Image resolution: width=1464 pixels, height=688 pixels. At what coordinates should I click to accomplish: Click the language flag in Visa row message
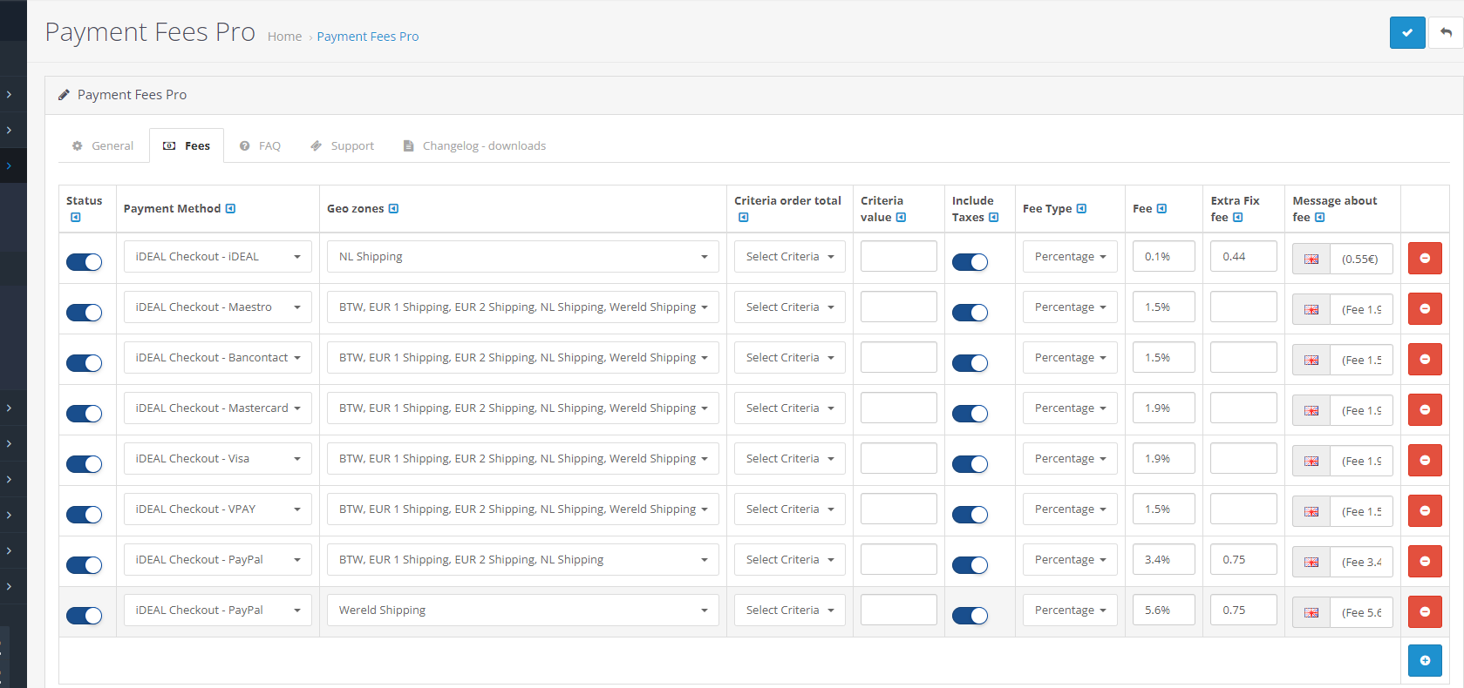coord(1311,461)
